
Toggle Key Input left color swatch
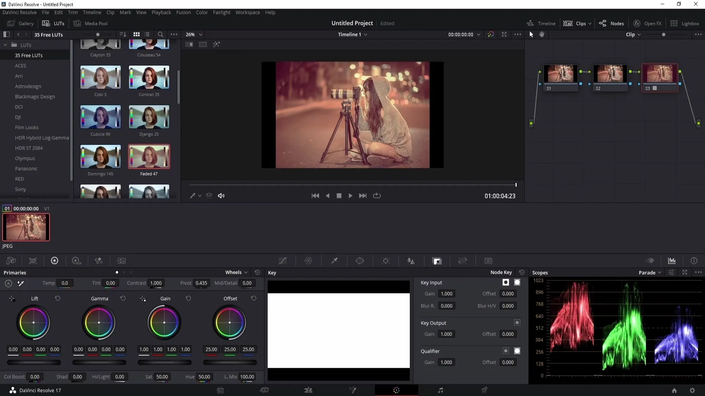[506, 282]
